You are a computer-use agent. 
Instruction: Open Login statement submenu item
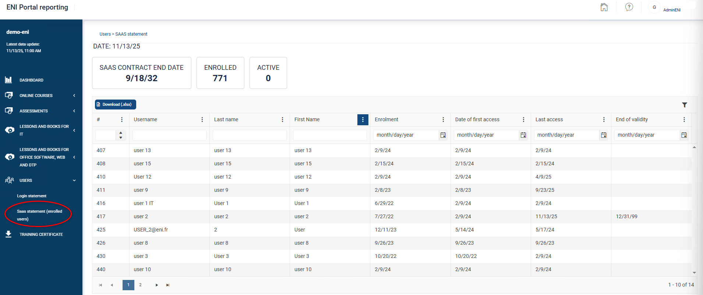[x=32, y=196]
